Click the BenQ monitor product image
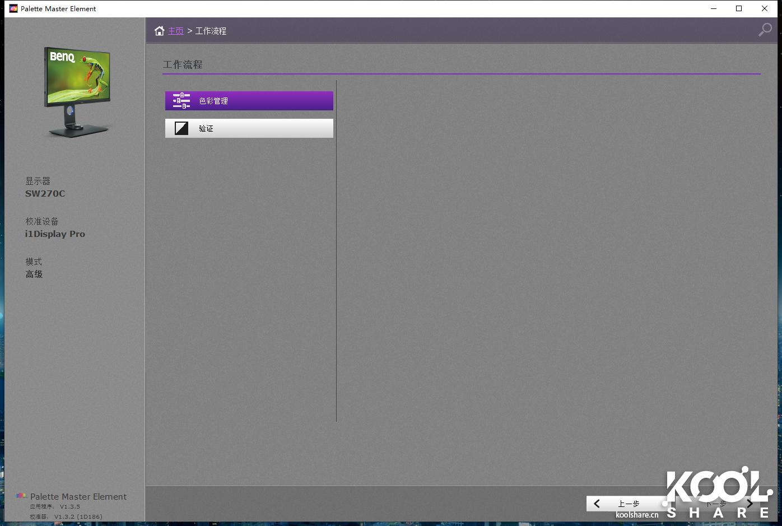 pyautogui.click(x=77, y=92)
